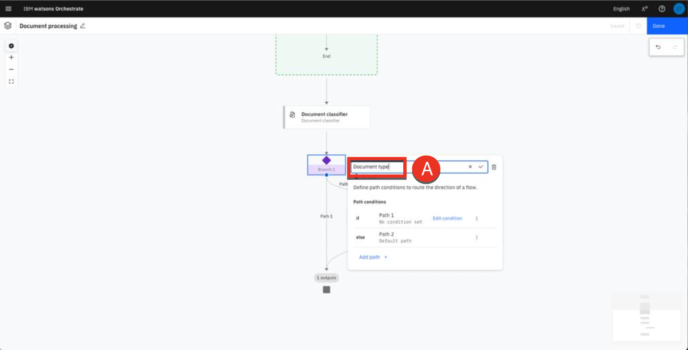Open the English language selector

pyautogui.click(x=621, y=9)
